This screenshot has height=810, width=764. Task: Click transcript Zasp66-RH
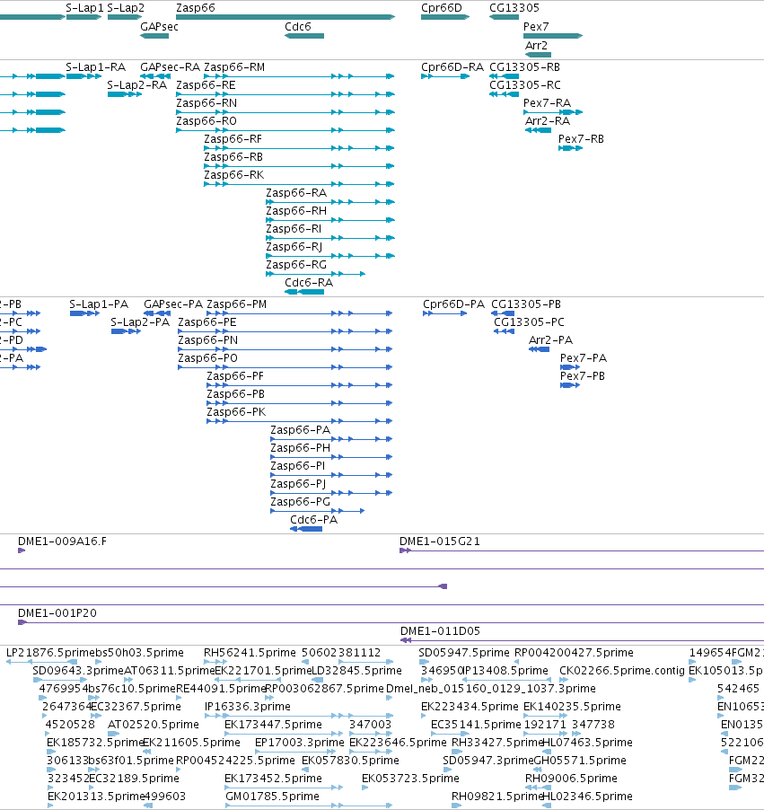[296, 211]
